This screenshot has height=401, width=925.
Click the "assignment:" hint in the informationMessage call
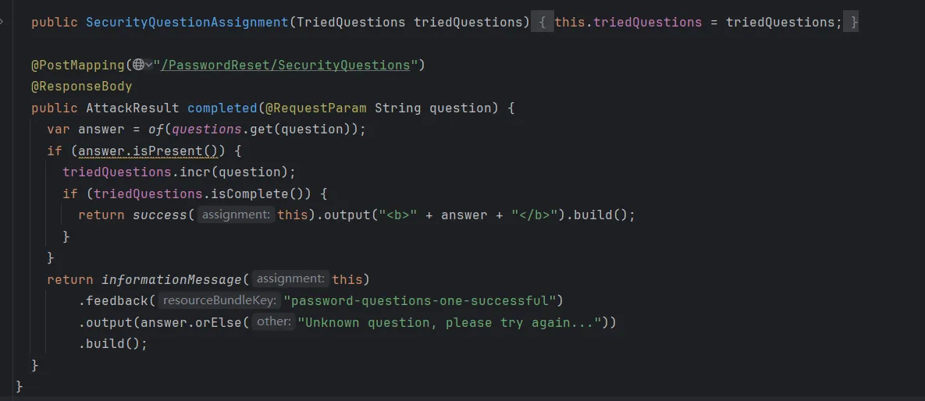290,279
